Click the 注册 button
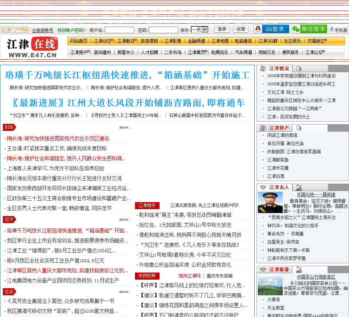Viewport: 349px width, 317px height. [241, 29]
